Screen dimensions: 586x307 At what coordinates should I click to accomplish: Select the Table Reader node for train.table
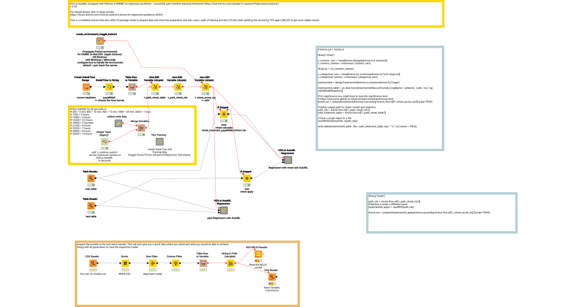[x=90, y=178]
